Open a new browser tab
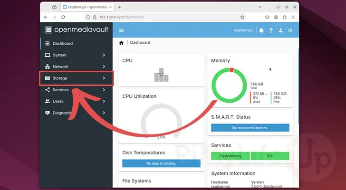 119,7
